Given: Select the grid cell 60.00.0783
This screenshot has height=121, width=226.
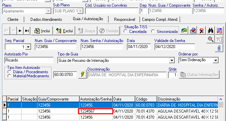Looking at the screenshot, I should pyautogui.click(x=146, y=105).
